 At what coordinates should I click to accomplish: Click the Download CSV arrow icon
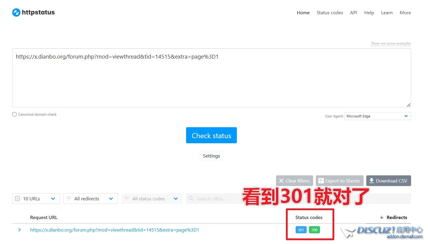371,181
